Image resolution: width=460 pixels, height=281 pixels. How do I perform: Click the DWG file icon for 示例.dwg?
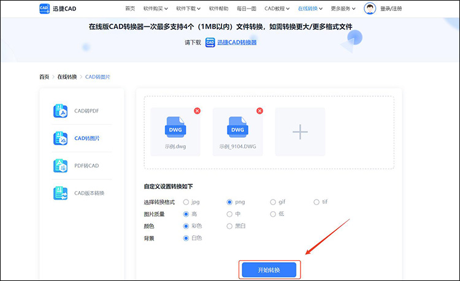pyautogui.click(x=175, y=127)
